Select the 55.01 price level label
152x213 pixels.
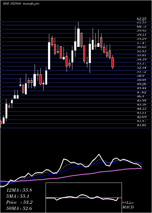(x=141, y=55)
